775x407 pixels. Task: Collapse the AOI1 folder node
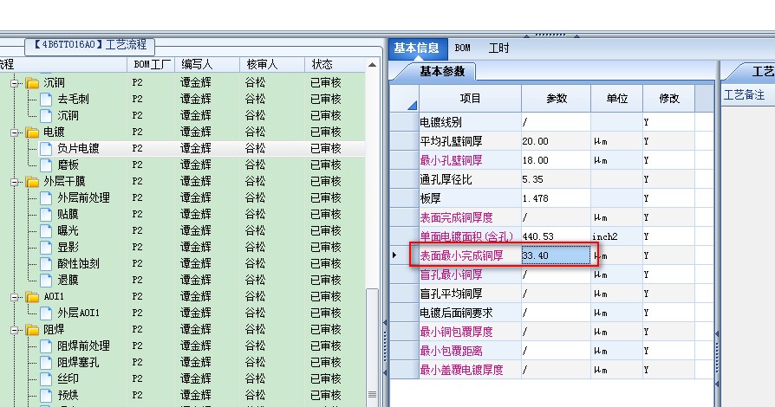(x=15, y=297)
